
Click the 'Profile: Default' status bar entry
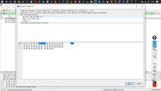(156, 90)
